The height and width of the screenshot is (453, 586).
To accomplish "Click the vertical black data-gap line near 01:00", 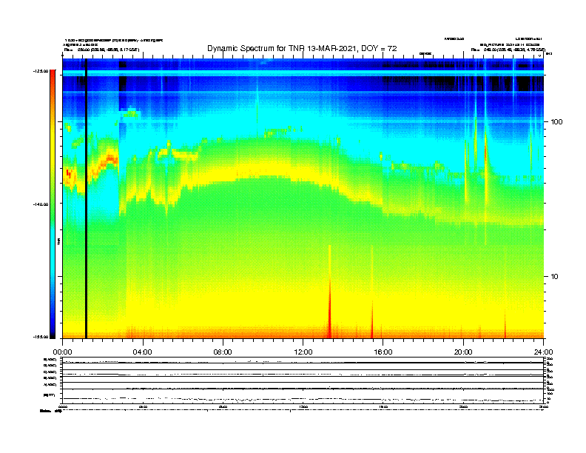I will pos(86,198).
